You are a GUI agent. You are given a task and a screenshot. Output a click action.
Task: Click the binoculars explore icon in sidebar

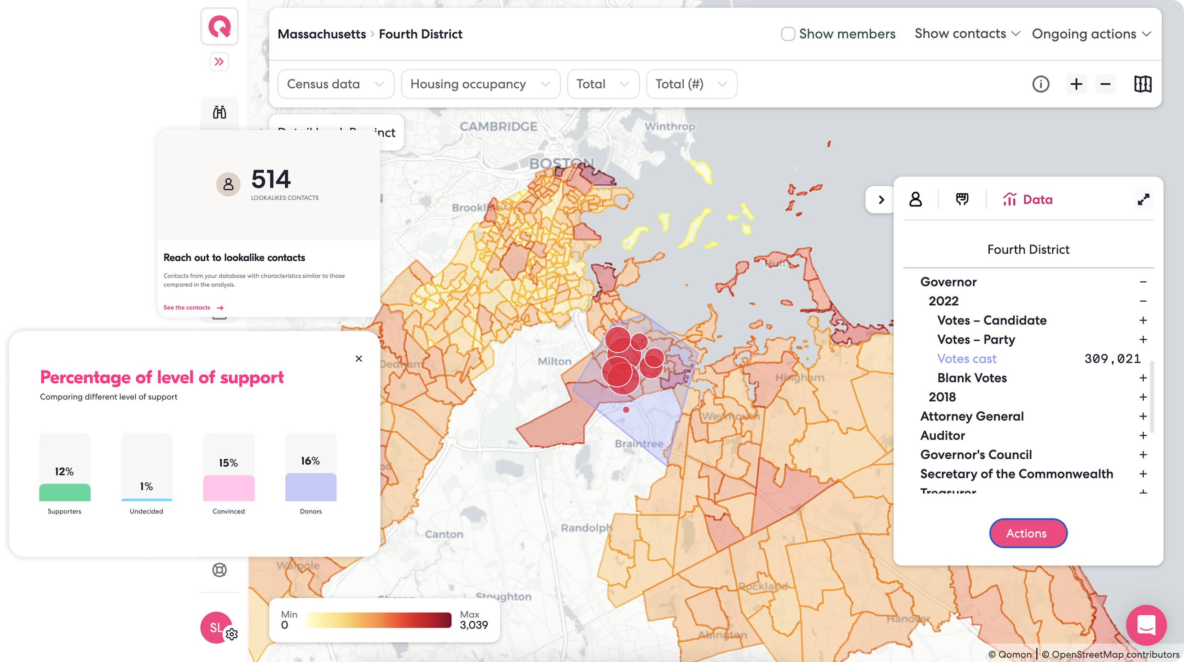[219, 112]
